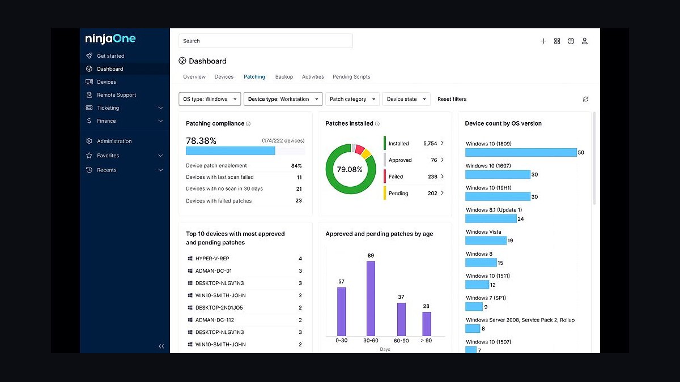Click the NinjaOne logo
Screen dimensions: 680x382
tap(110, 39)
